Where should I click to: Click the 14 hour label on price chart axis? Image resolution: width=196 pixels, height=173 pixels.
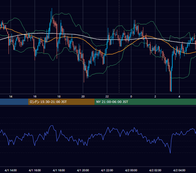(11, 97)
